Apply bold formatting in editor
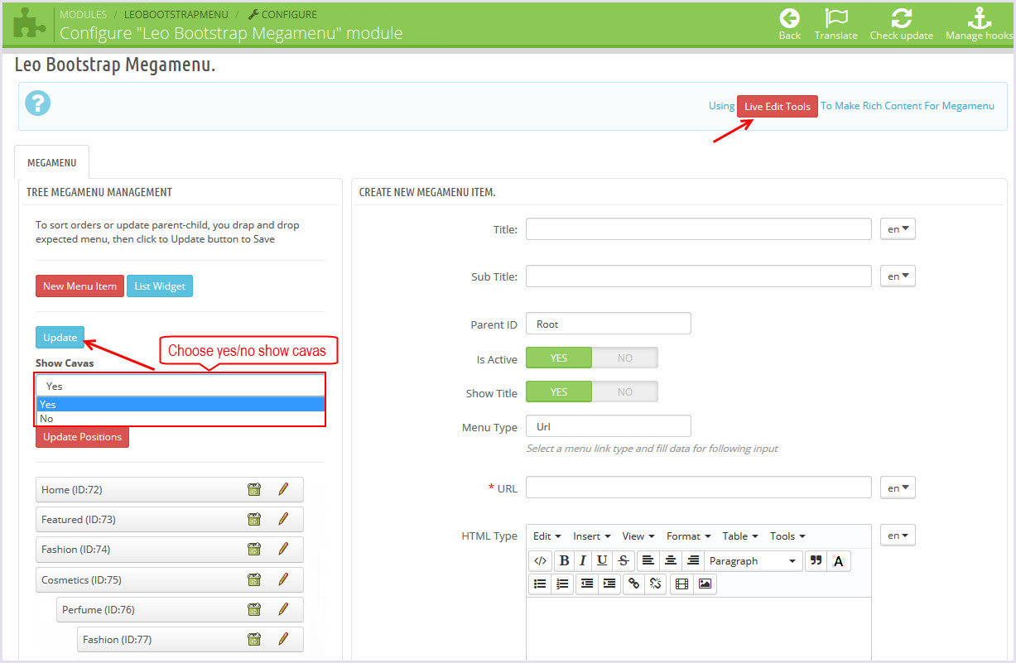The height and width of the screenshot is (663, 1016). [564, 560]
